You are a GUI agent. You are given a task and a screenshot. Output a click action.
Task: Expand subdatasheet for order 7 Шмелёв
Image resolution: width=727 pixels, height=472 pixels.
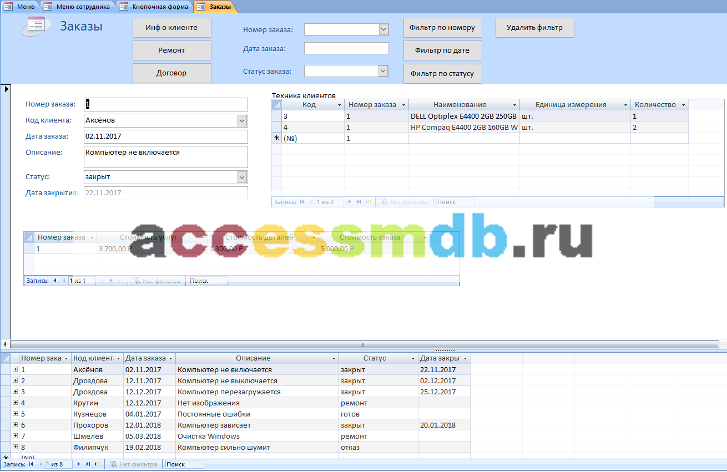pyautogui.click(x=15, y=436)
